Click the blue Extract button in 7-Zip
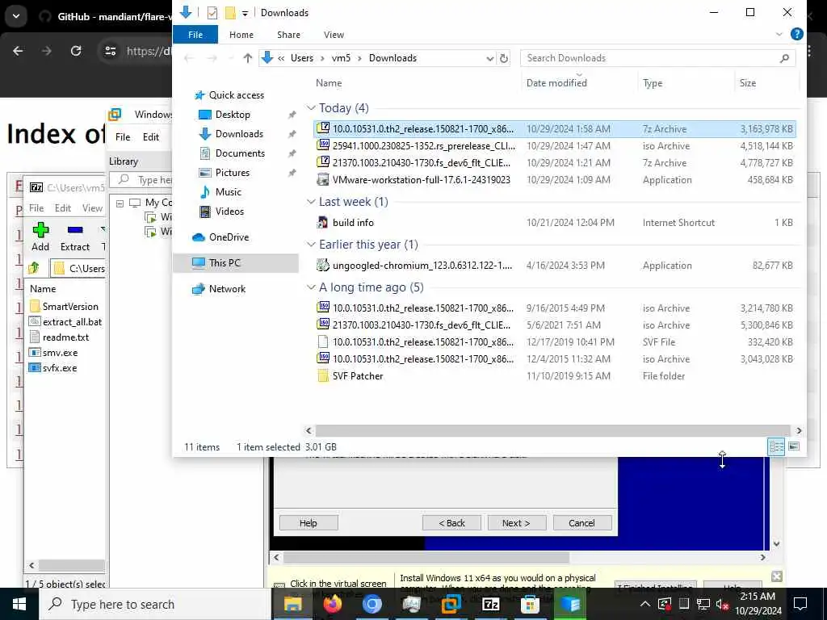 point(75,237)
